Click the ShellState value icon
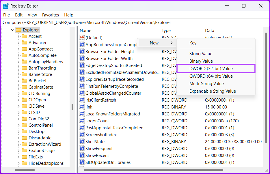 coord(82,141)
